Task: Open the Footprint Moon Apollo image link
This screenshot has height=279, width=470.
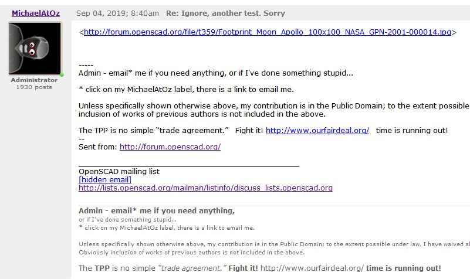Action: [267, 32]
